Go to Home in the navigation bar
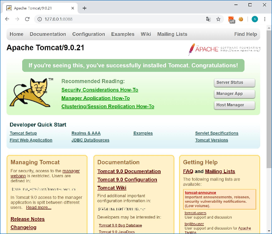Image resolution: width=272 pixels, height=234 pixels. pyautogui.click(x=16, y=34)
